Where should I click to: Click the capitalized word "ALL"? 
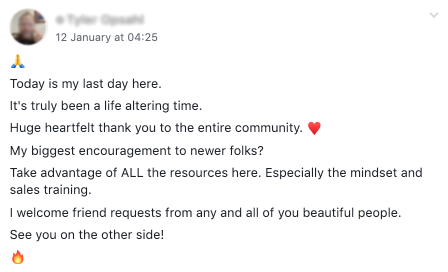tap(133, 173)
